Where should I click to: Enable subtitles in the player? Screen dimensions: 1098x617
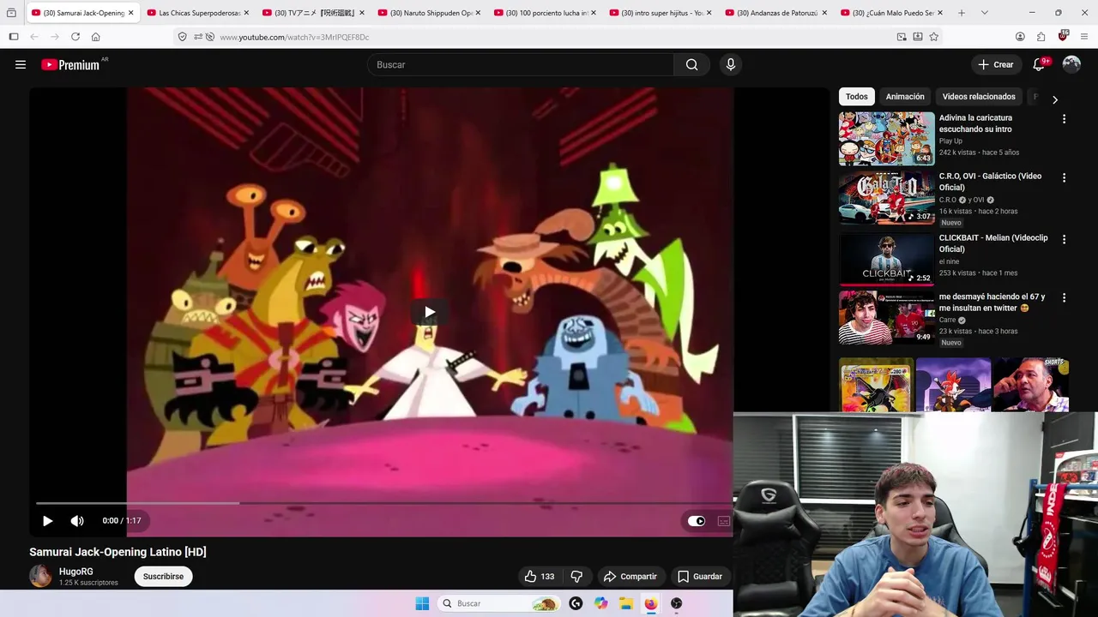click(x=724, y=520)
